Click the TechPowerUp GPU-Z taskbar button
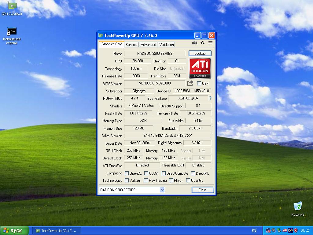The height and width of the screenshot is (235, 313). pyautogui.click(x=57, y=231)
